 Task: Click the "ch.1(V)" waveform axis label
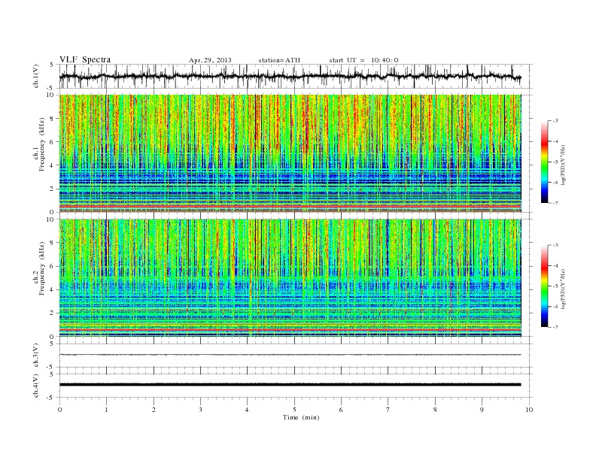(36, 76)
